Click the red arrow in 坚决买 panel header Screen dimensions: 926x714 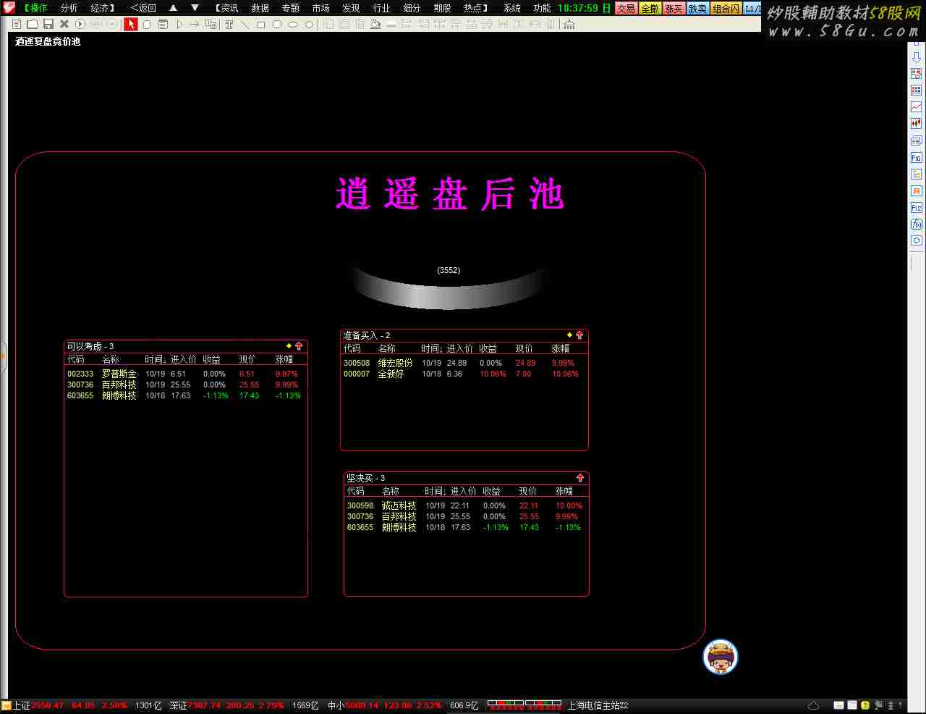pyautogui.click(x=580, y=478)
